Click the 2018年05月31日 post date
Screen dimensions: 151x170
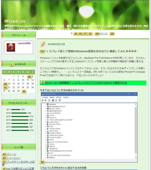coord(56,44)
